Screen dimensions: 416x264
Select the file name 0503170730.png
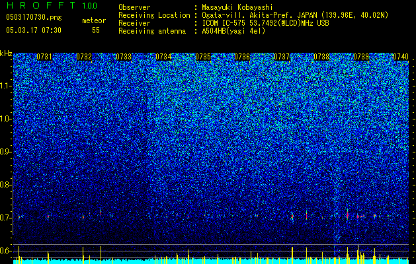(x=34, y=17)
